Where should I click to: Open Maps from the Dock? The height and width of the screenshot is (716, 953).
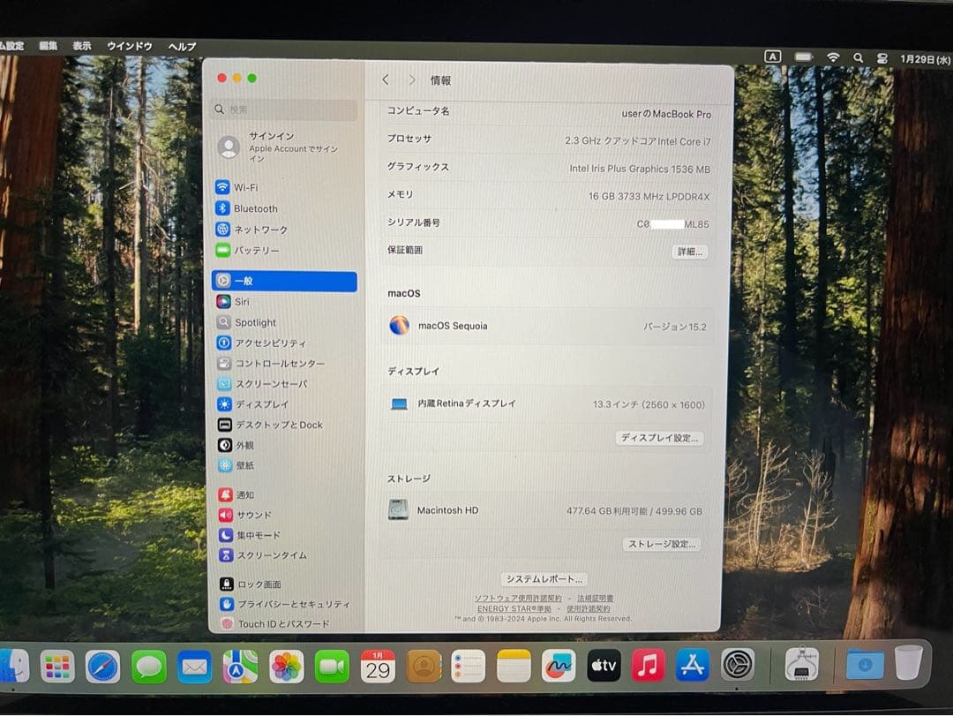click(x=240, y=667)
